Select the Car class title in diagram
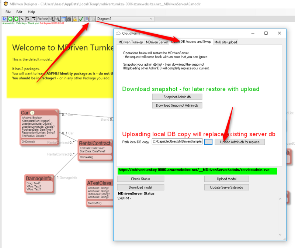The width and height of the screenshot is (295, 248). (24, 113)
